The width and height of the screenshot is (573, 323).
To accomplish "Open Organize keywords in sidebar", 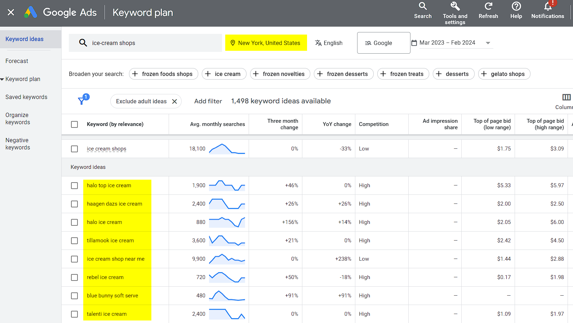I will [x=18, y=119].
